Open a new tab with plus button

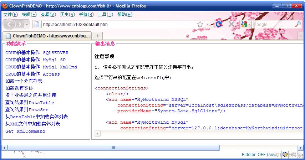pyautogui.click(x=97, y=36)
